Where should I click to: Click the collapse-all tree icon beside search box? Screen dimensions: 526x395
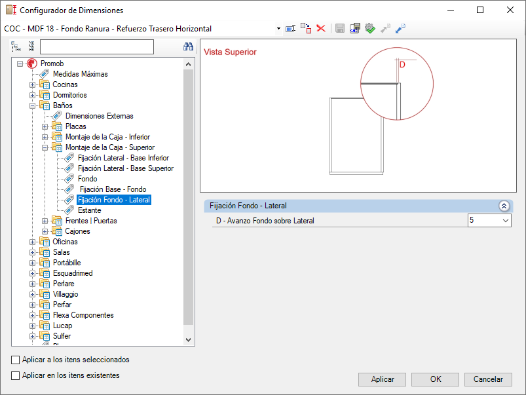coord(31,47)
